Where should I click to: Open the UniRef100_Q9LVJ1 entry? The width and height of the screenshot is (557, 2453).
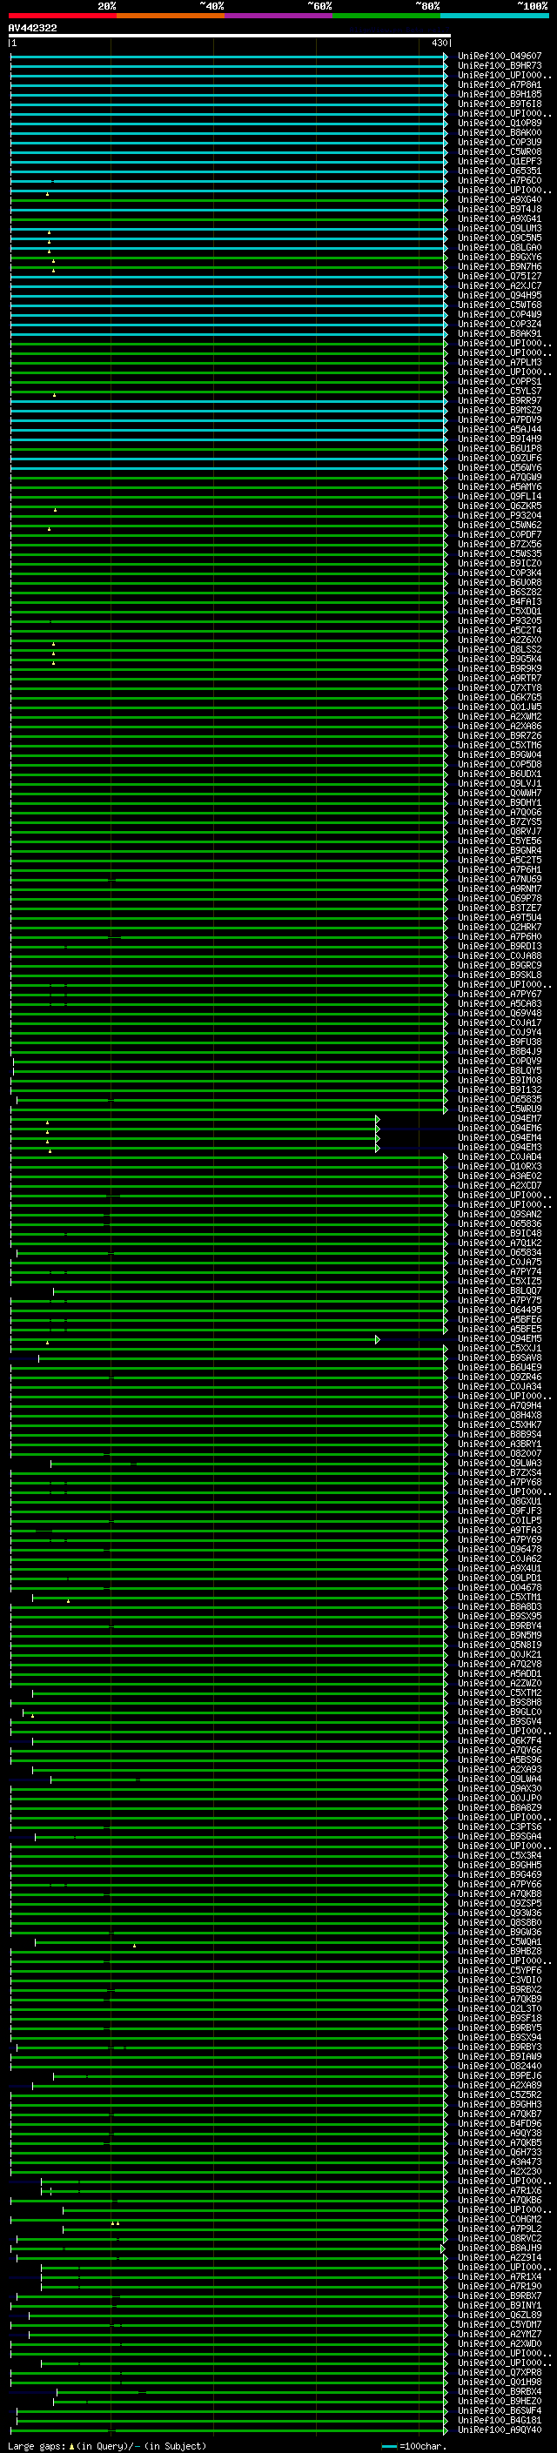500,784
